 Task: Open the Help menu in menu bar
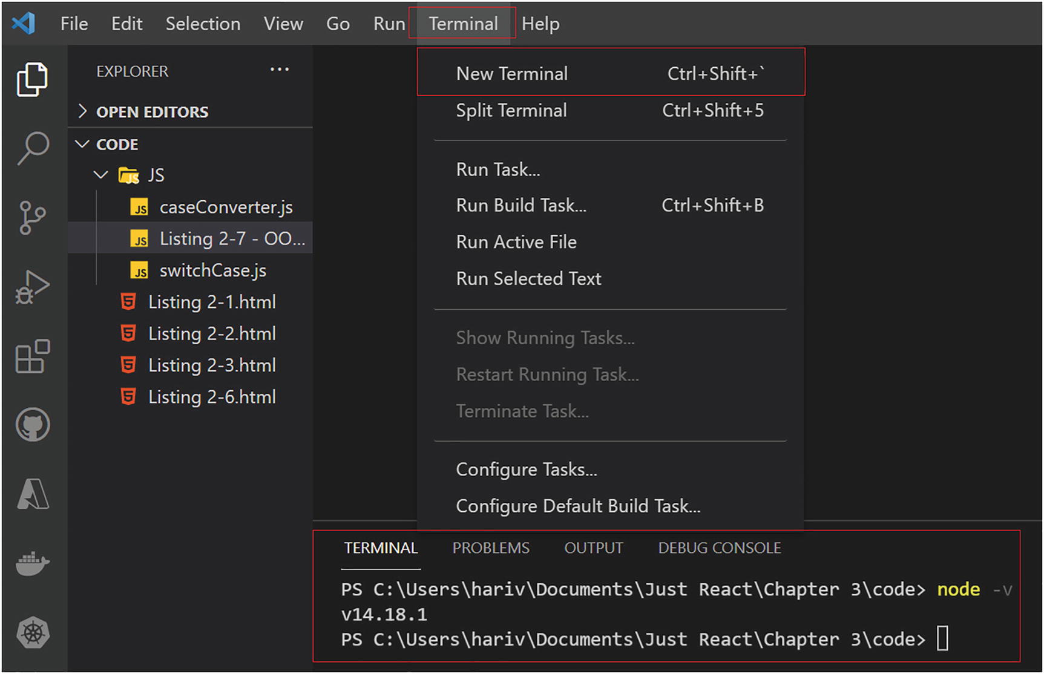click(x=540, y=24)
